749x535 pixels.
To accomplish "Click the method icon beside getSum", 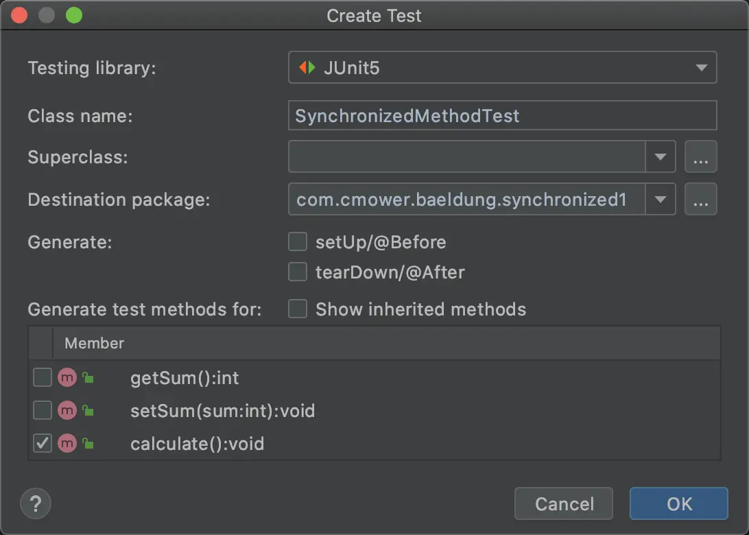I will 67,377.
